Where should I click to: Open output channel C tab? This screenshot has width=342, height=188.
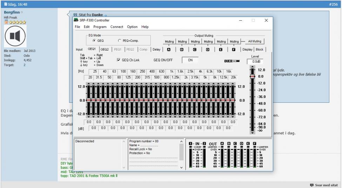point(195,49)
